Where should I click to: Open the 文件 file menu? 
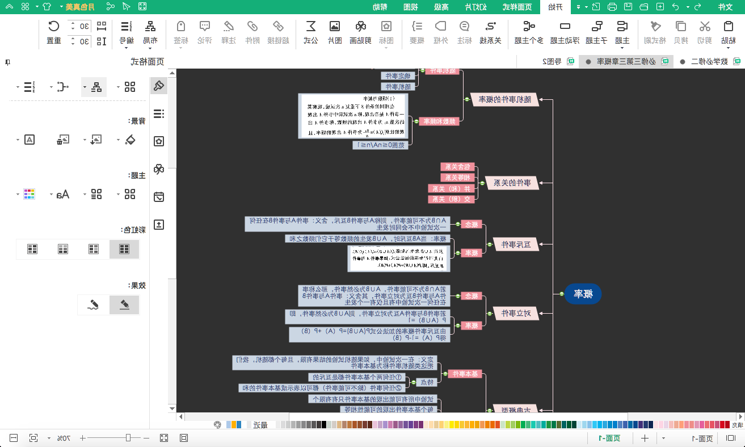pyautogui.click(x=725, y=7)
